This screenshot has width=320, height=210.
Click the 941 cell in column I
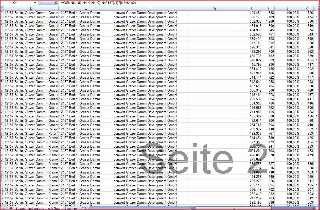(x=268, y=146)
